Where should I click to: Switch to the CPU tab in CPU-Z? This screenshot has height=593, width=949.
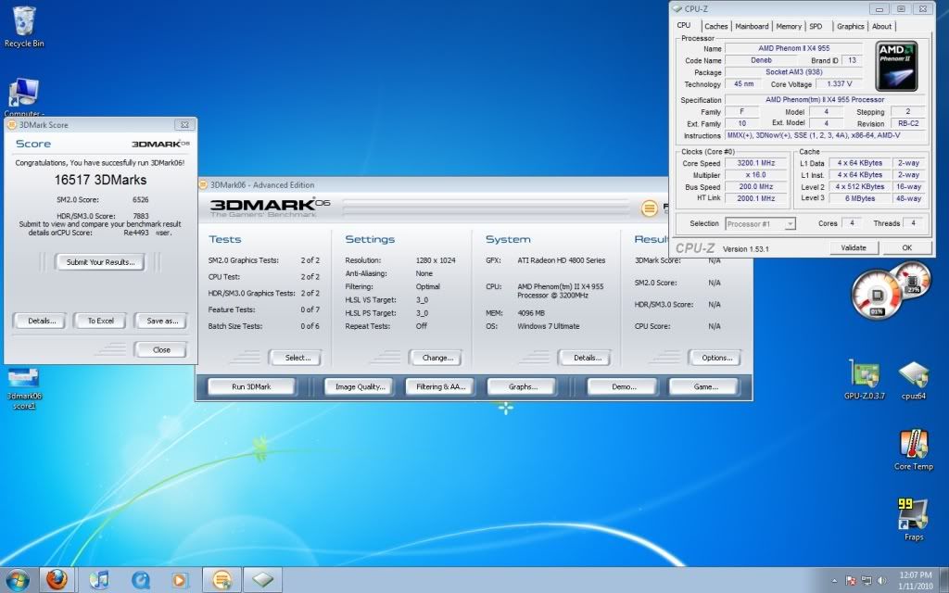[x=684, y=25]
